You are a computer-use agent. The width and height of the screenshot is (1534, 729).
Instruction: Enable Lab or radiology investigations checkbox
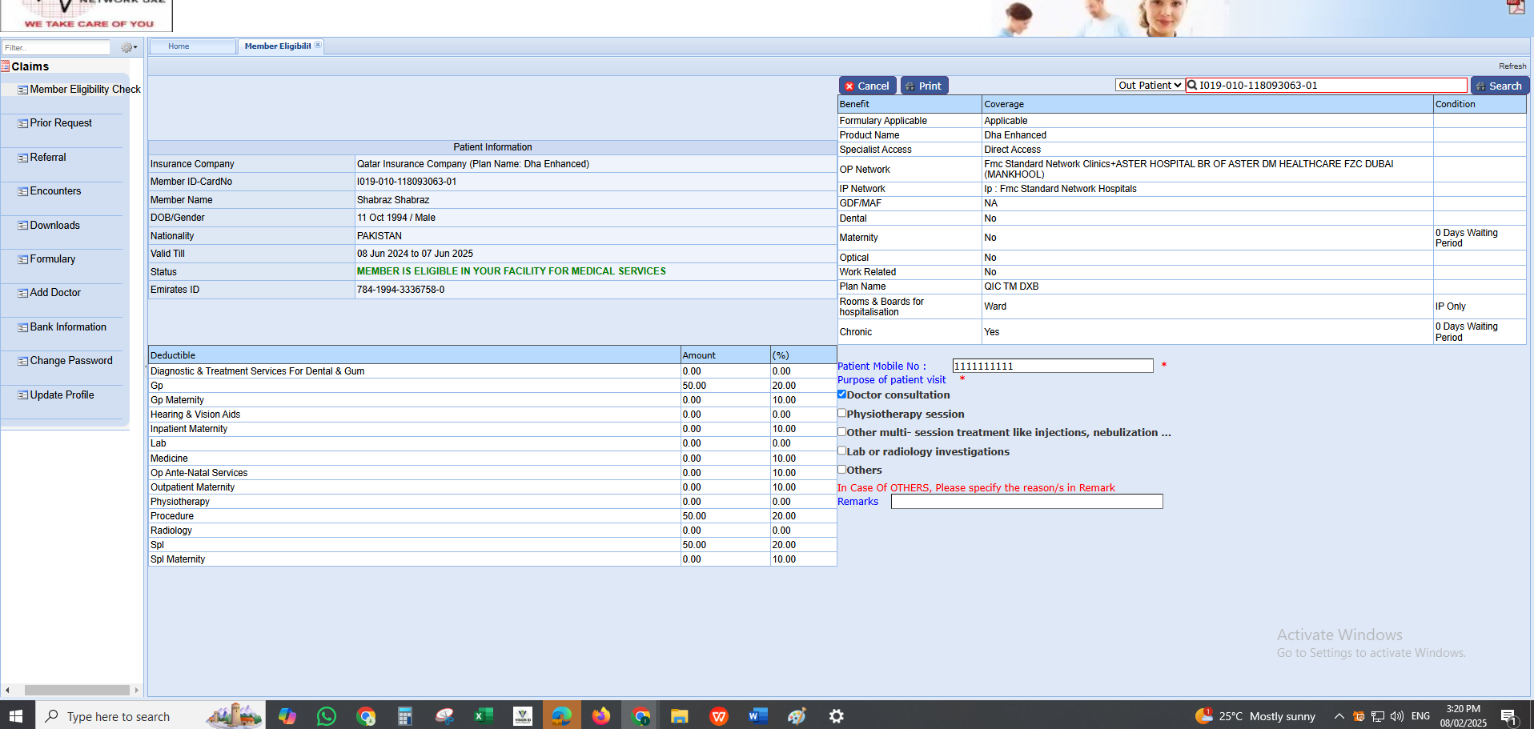[x=842, y=451]
